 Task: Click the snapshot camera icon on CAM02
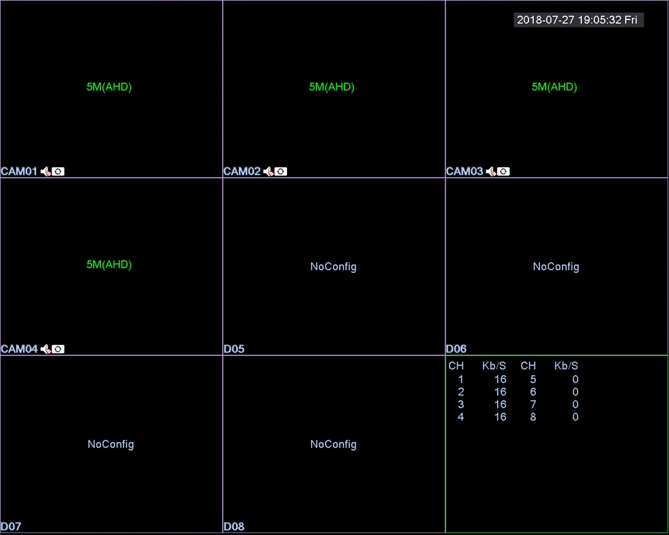[281, 171]
